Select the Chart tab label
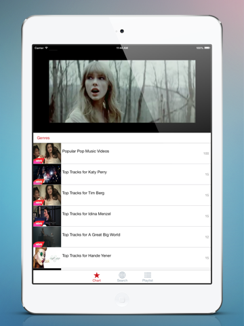The image size is (244, 326). (x=97, y=280)
